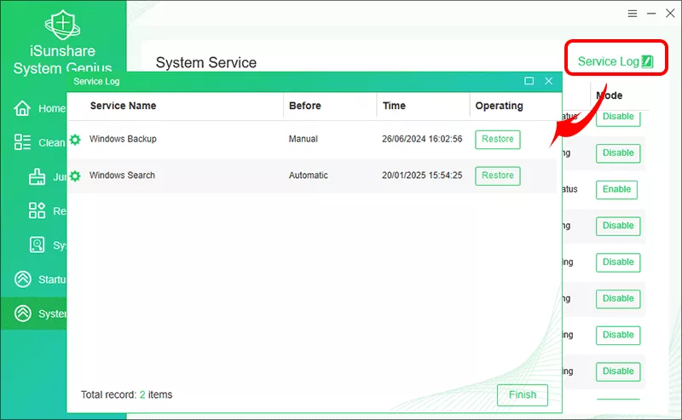Image resolution: width=682 pixels, height=420 pixels.
Task: Open the Startup section icon
Action: pyautogui.click(x=23, y=279)
